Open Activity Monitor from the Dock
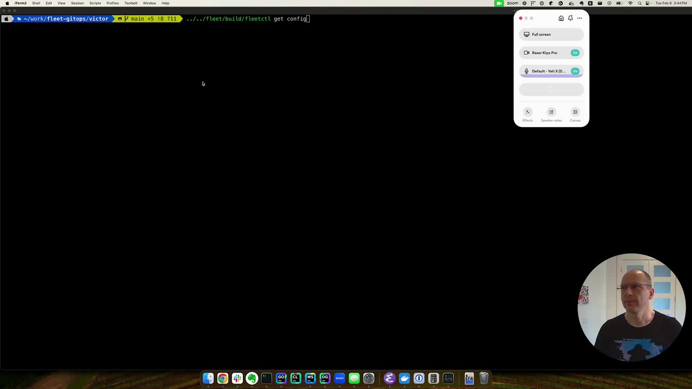This screenshot has height=389, width=692. point(448,378)
